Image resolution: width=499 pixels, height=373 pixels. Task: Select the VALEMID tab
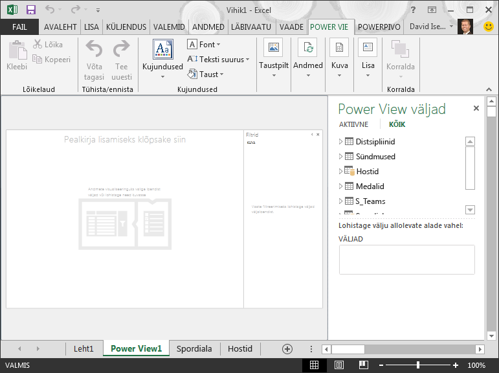tap(169, 27)
